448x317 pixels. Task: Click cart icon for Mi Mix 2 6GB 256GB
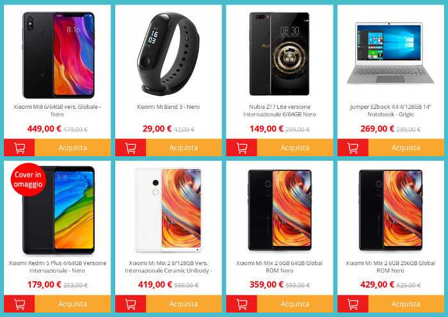353,304
